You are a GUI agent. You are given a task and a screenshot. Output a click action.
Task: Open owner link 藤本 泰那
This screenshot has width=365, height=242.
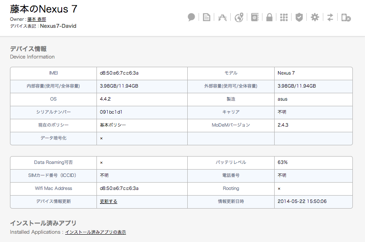click(36, 19)
